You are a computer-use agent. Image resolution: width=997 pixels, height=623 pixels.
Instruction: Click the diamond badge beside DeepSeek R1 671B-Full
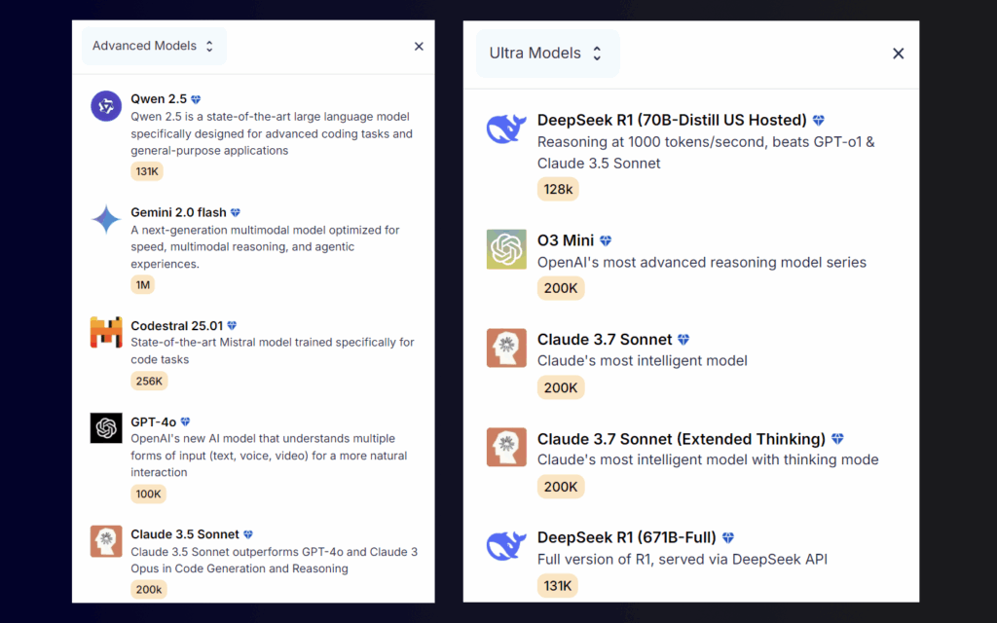[x=728, y=537]
